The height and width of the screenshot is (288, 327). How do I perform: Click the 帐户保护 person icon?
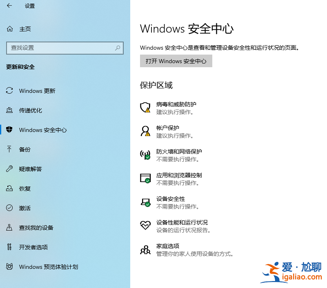coord(145,131)
